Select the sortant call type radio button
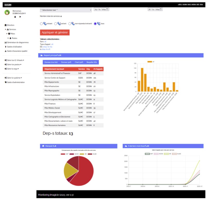 click(56, 24)
